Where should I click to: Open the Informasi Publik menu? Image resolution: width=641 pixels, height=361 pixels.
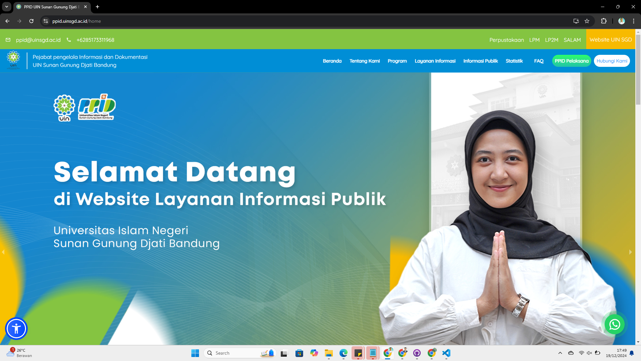480,61
